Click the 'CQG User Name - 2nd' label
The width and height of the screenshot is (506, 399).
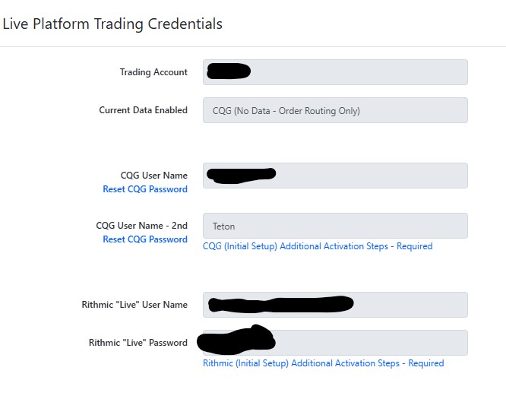point(141,226)
